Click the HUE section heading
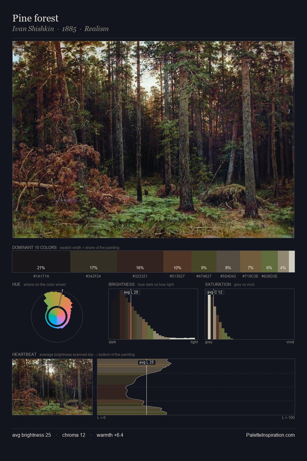 [16, 284]
